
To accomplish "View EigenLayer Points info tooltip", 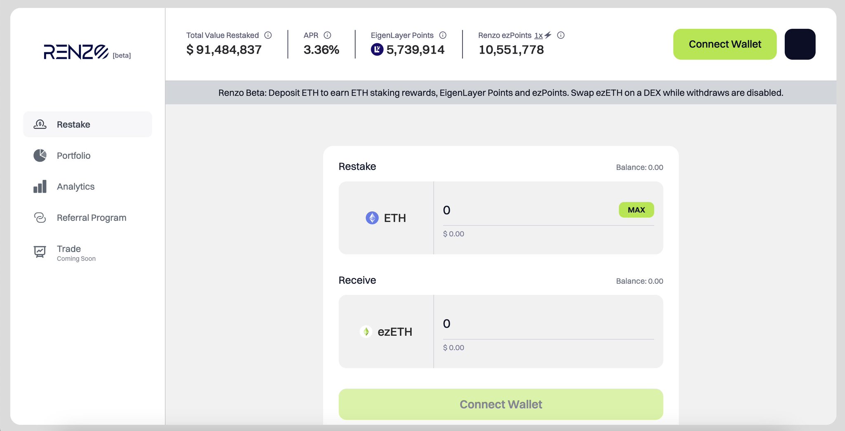I will (443, 35).
